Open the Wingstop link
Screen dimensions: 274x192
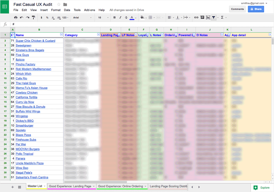click(x=22, y=116)
